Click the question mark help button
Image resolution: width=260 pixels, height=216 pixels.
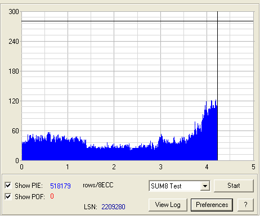click(x=245, y=205)
